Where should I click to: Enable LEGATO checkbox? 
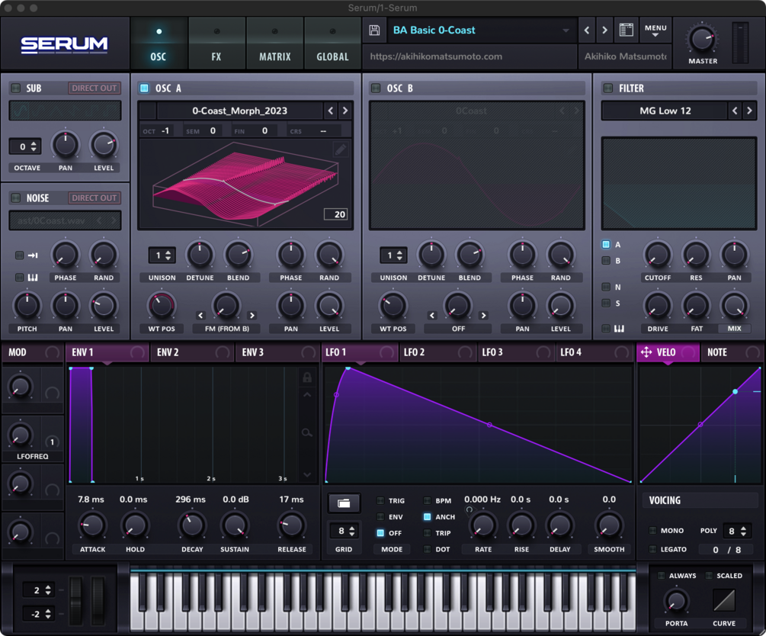(x=652, y=550)
